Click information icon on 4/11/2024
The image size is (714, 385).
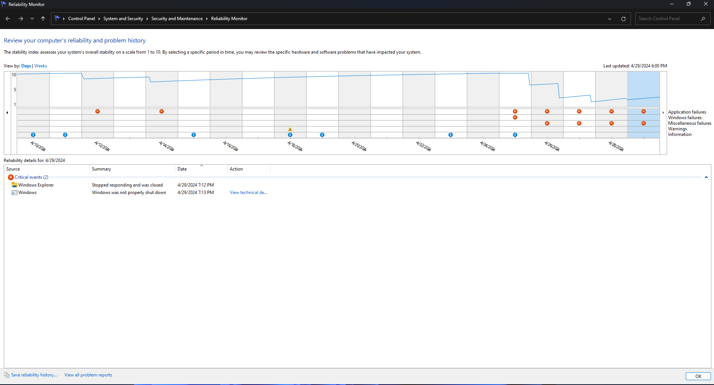[x=65, y=135]
